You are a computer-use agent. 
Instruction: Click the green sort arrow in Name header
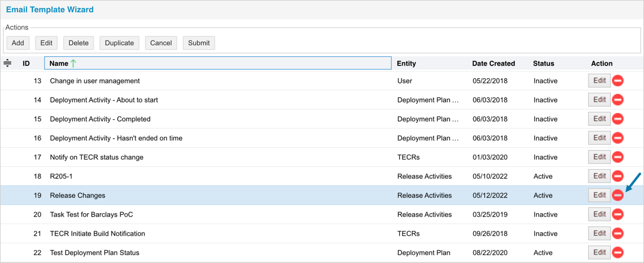tap(74, 63)
